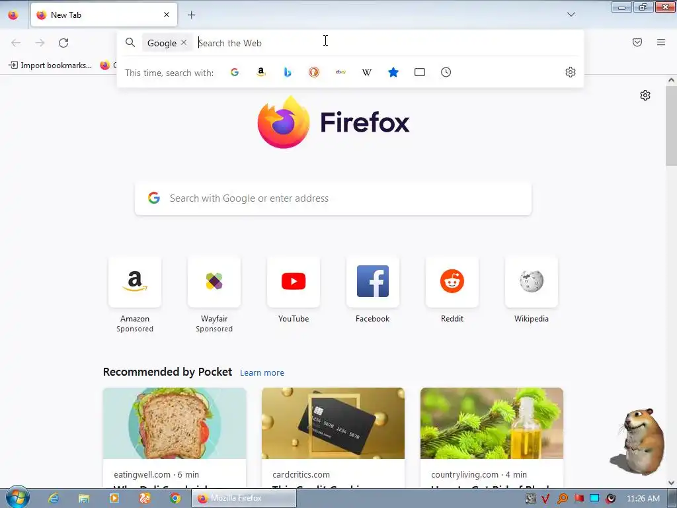Click the scrollbar down arrow

tap(671, 482)
